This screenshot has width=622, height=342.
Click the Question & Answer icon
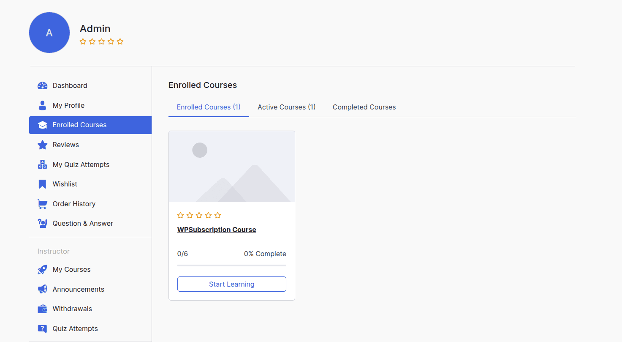pyautogui.click(x=42, y=223)
